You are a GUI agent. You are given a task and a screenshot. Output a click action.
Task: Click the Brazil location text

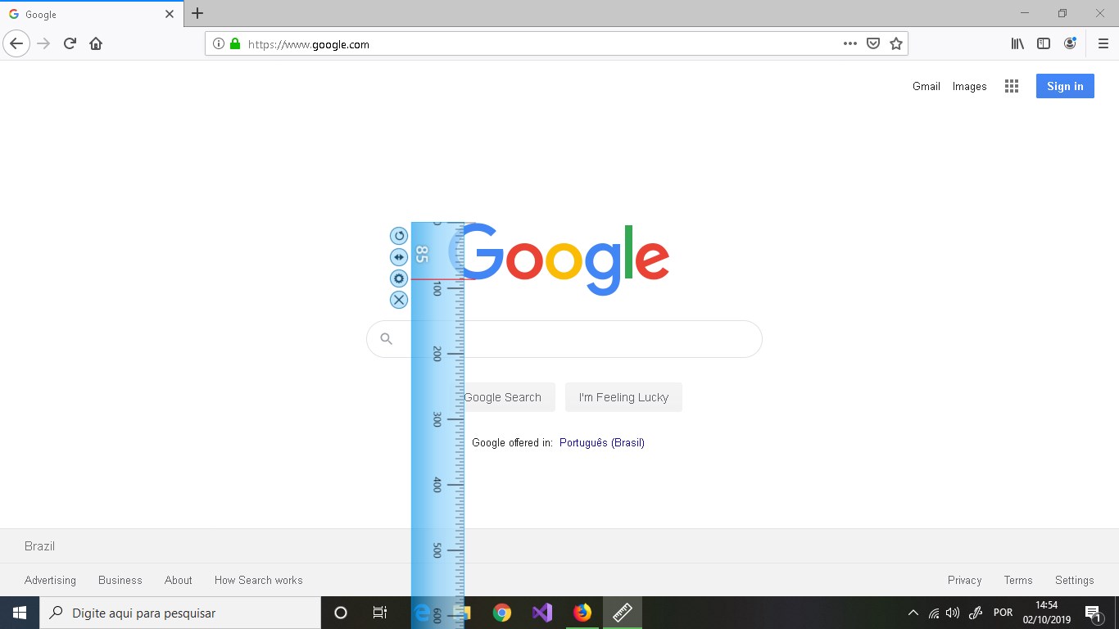click(39, 546)
